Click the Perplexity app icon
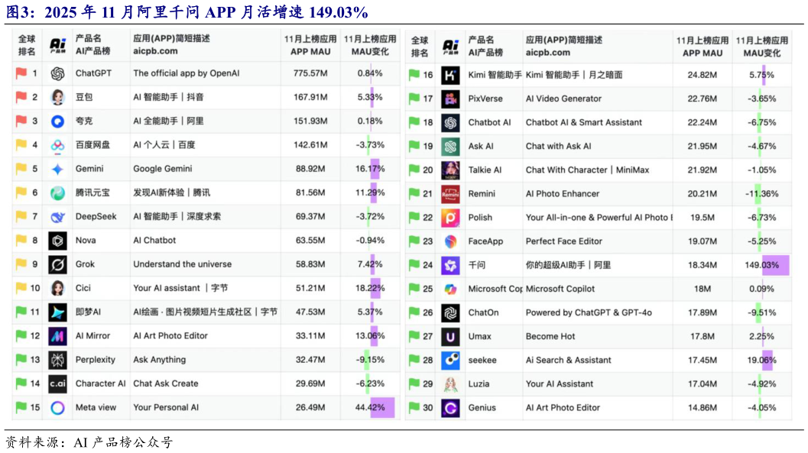This screenshot has width=808, height=453. pyautogui.click(x=57, y=360)
